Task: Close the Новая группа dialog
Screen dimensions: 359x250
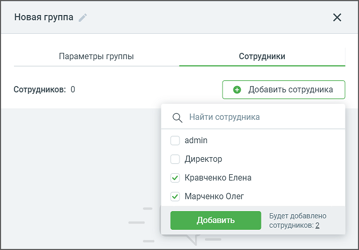Action: point(337,18)
